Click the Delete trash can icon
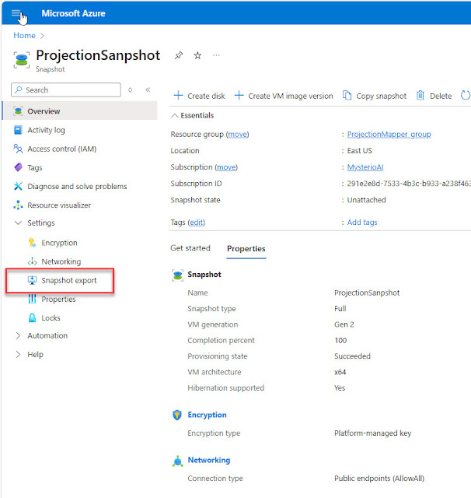Viewport: 471px width, 498px height. 420,95
